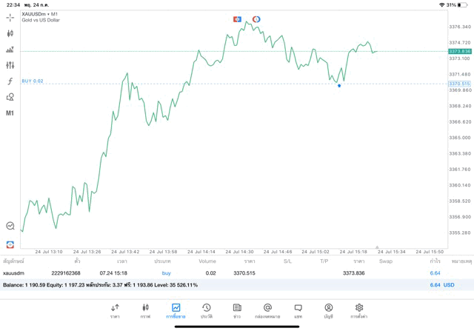Viewport: 474px width, 331px height.
Task: Expand the XAUUSDm symbol title dropdown
Action: pos(41,14)
